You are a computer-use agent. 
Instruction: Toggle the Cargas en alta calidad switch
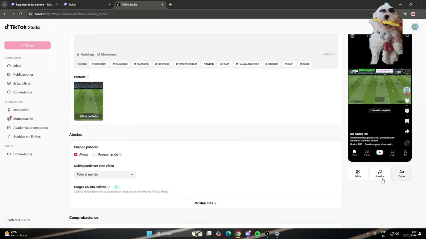point(117,187)
